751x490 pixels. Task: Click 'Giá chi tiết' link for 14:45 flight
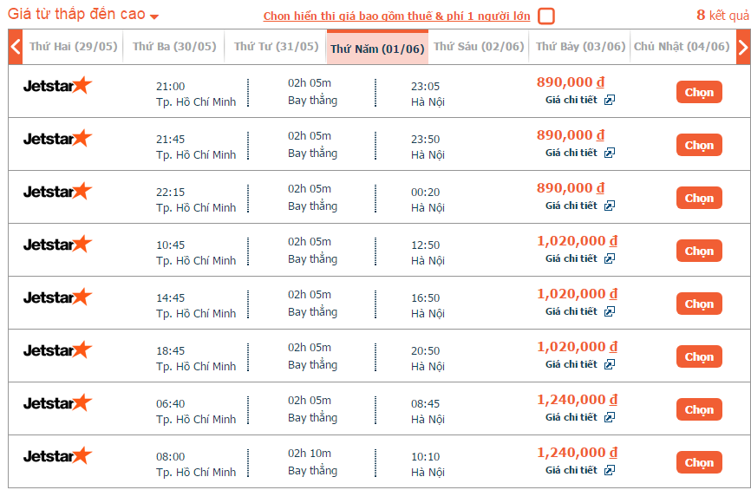click(571, 312)
